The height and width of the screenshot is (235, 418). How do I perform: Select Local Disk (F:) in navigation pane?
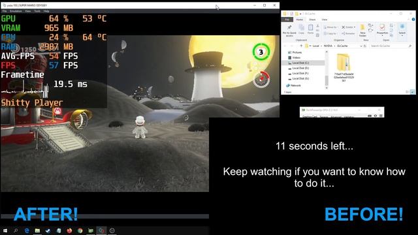300,73
